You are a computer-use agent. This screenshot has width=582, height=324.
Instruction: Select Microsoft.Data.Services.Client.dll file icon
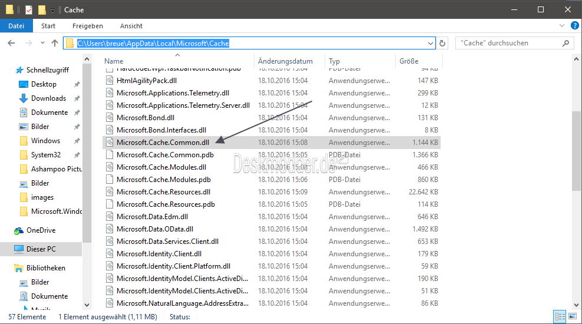(110, 242)
